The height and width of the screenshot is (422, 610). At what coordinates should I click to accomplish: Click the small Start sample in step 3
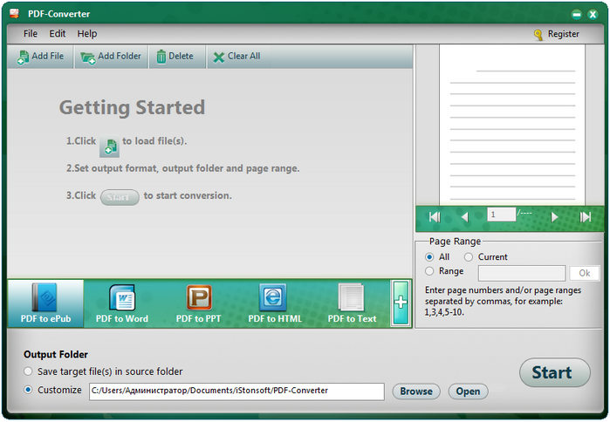tap(120, 197)
